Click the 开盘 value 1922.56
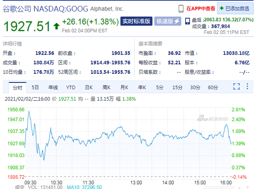 45,53
